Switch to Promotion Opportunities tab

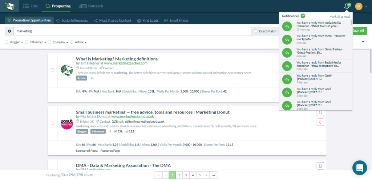(29, 20)
